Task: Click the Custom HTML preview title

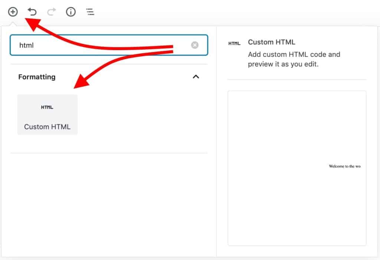Action: click(271, 42)
